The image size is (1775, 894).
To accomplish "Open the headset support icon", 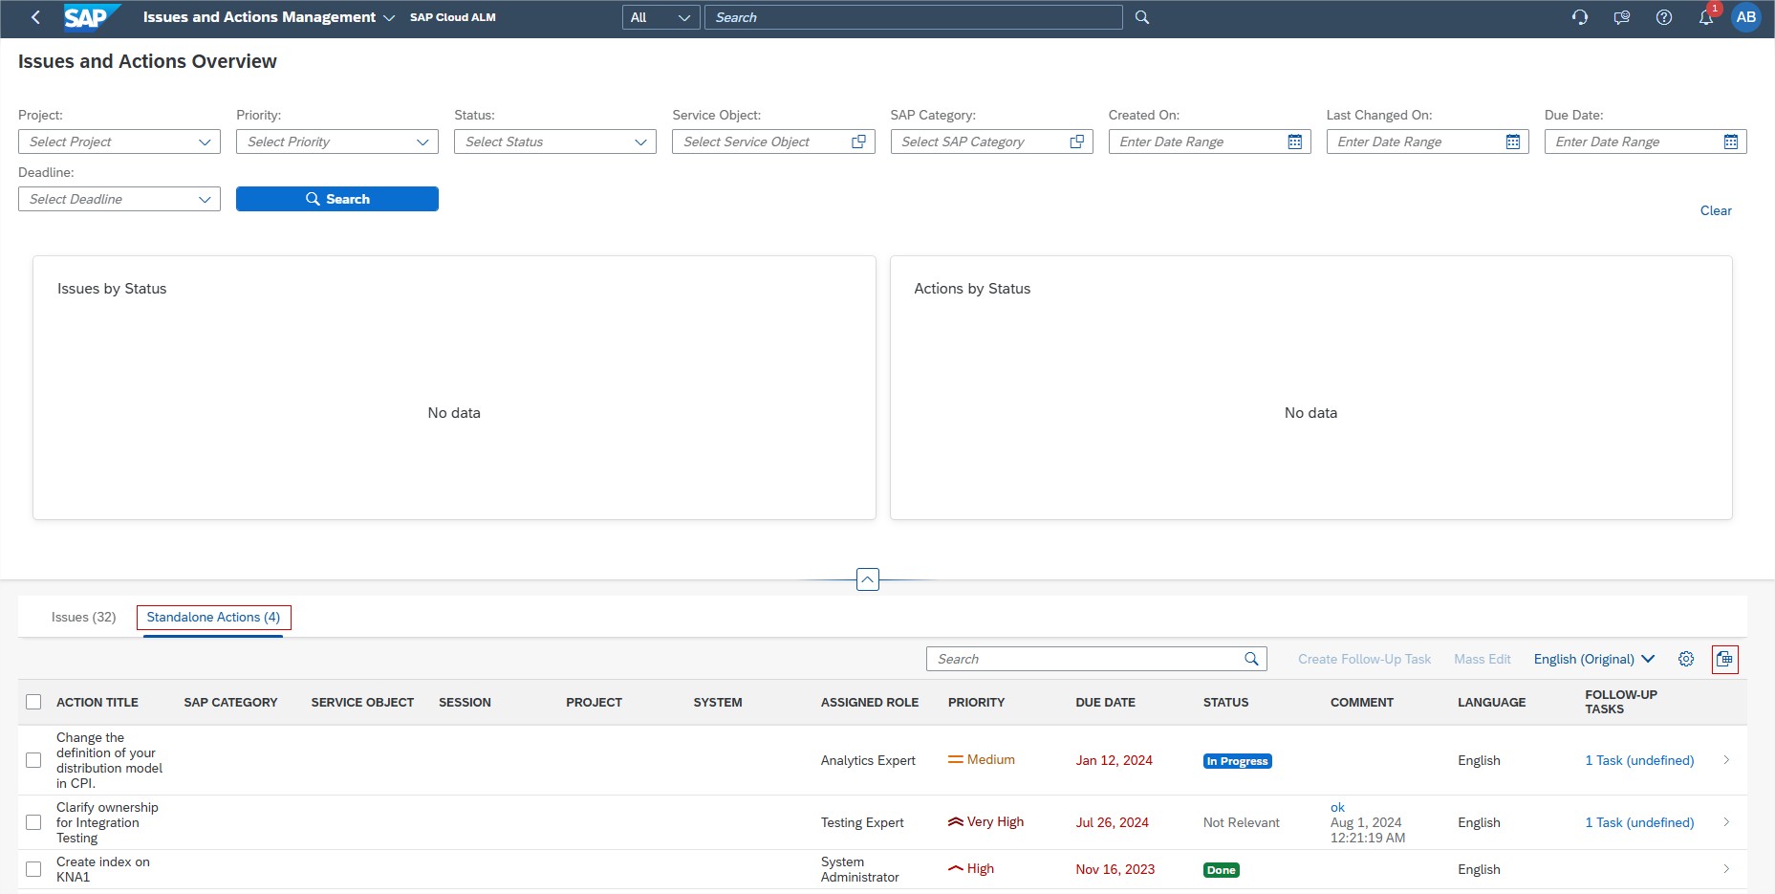I will 1580,17.
